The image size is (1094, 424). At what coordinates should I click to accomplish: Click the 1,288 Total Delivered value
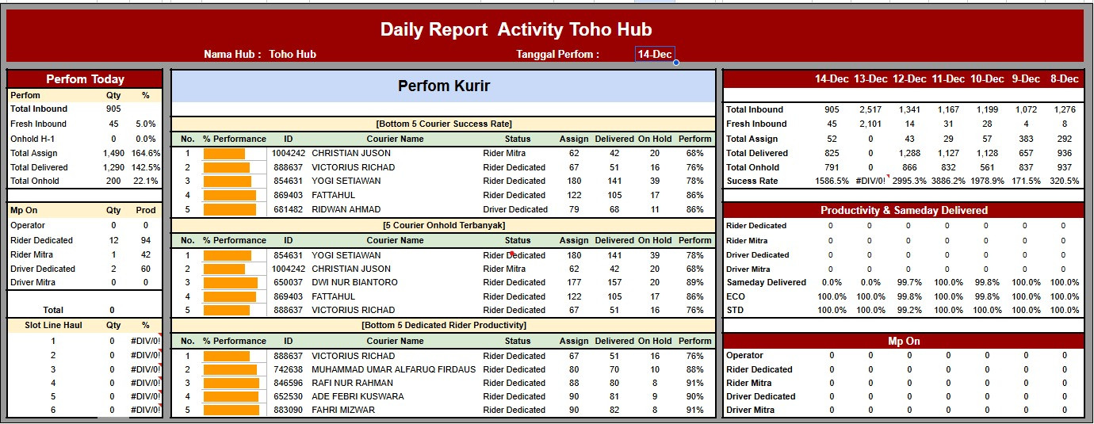tap(908, 153)
